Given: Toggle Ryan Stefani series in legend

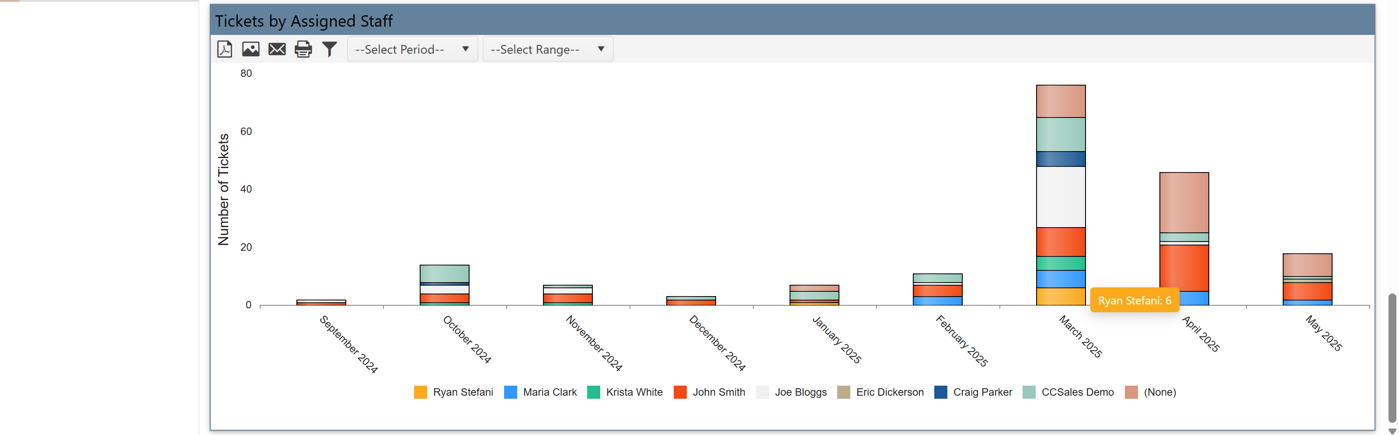Looking at the screenshot, I should (462, 392).
